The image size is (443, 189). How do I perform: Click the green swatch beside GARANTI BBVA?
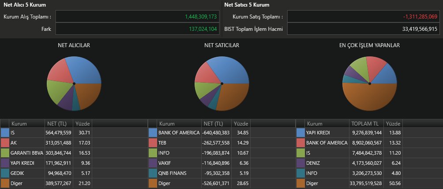(x=5, y=153)
